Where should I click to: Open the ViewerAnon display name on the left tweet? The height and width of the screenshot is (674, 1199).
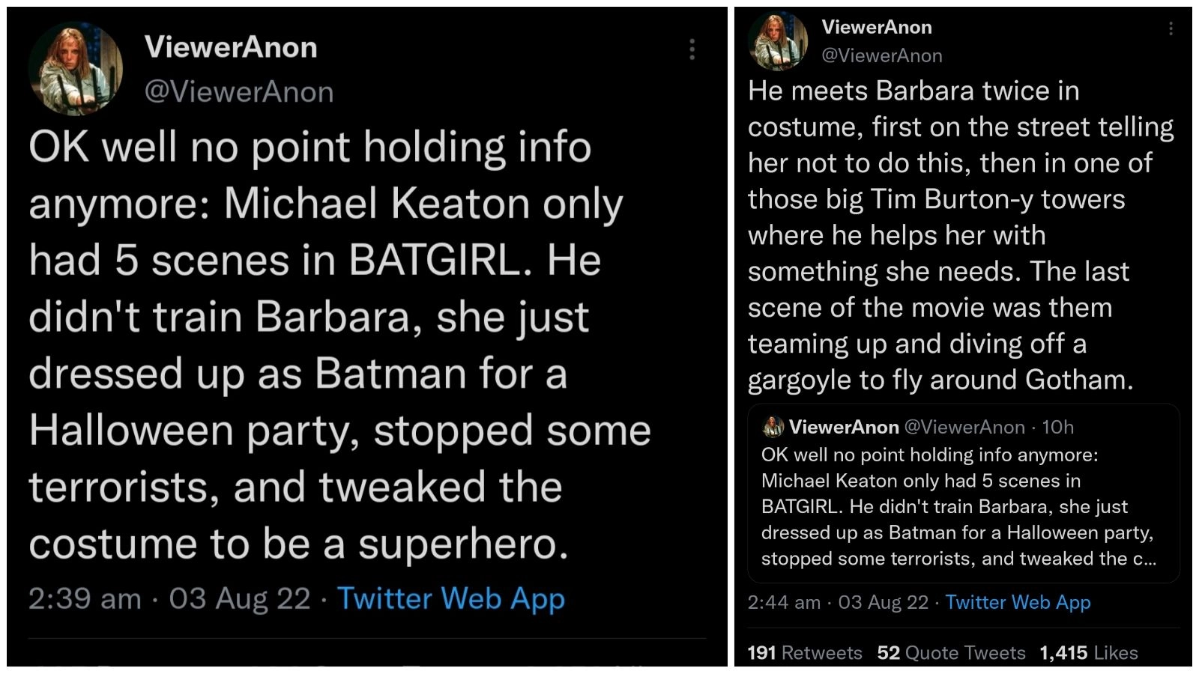click(x=231, y=47)
